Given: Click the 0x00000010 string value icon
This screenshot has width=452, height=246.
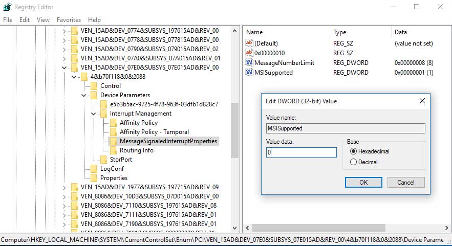Looking at the screenshot, I should 249,53.
